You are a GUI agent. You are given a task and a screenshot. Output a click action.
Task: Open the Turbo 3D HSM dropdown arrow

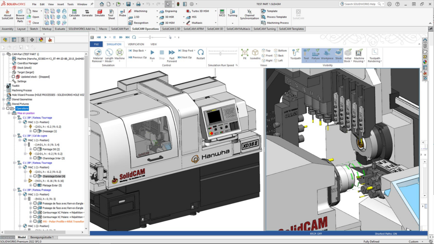tap(216, 11)
